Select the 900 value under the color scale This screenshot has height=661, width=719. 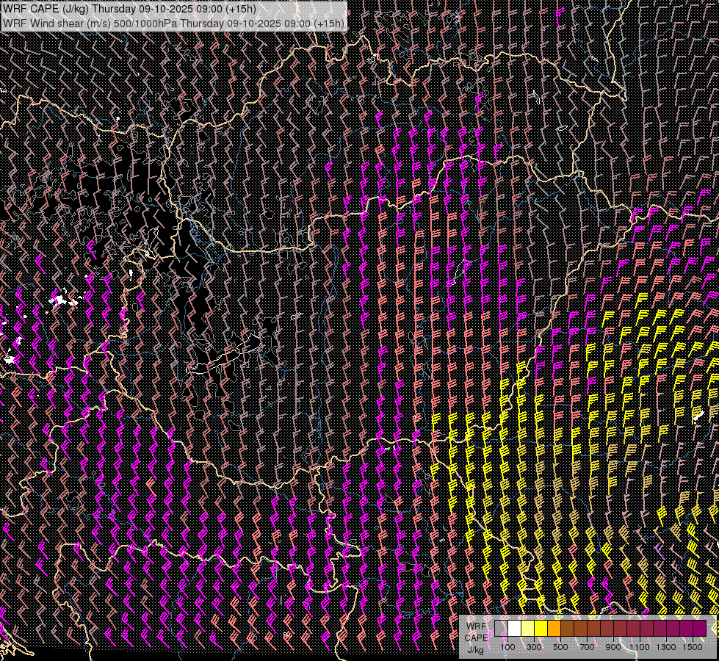click(614, 647)
